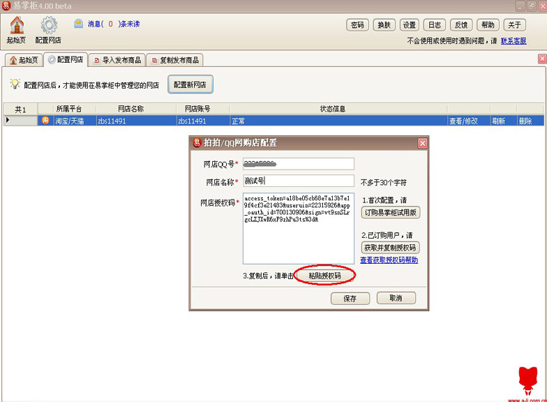Click the red mascot icon at bottom right

point(527,380)
